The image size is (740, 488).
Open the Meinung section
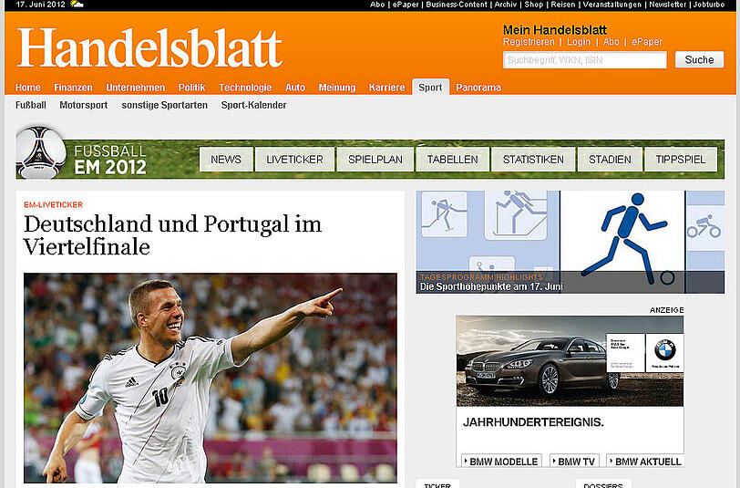click(337, 88)
